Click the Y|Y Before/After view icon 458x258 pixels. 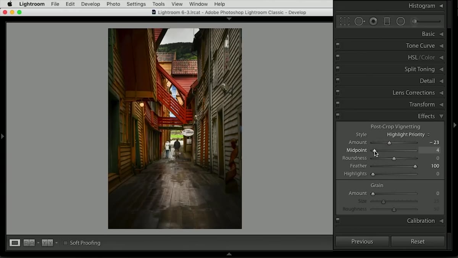pyautogui.click(x=47, y=243)
